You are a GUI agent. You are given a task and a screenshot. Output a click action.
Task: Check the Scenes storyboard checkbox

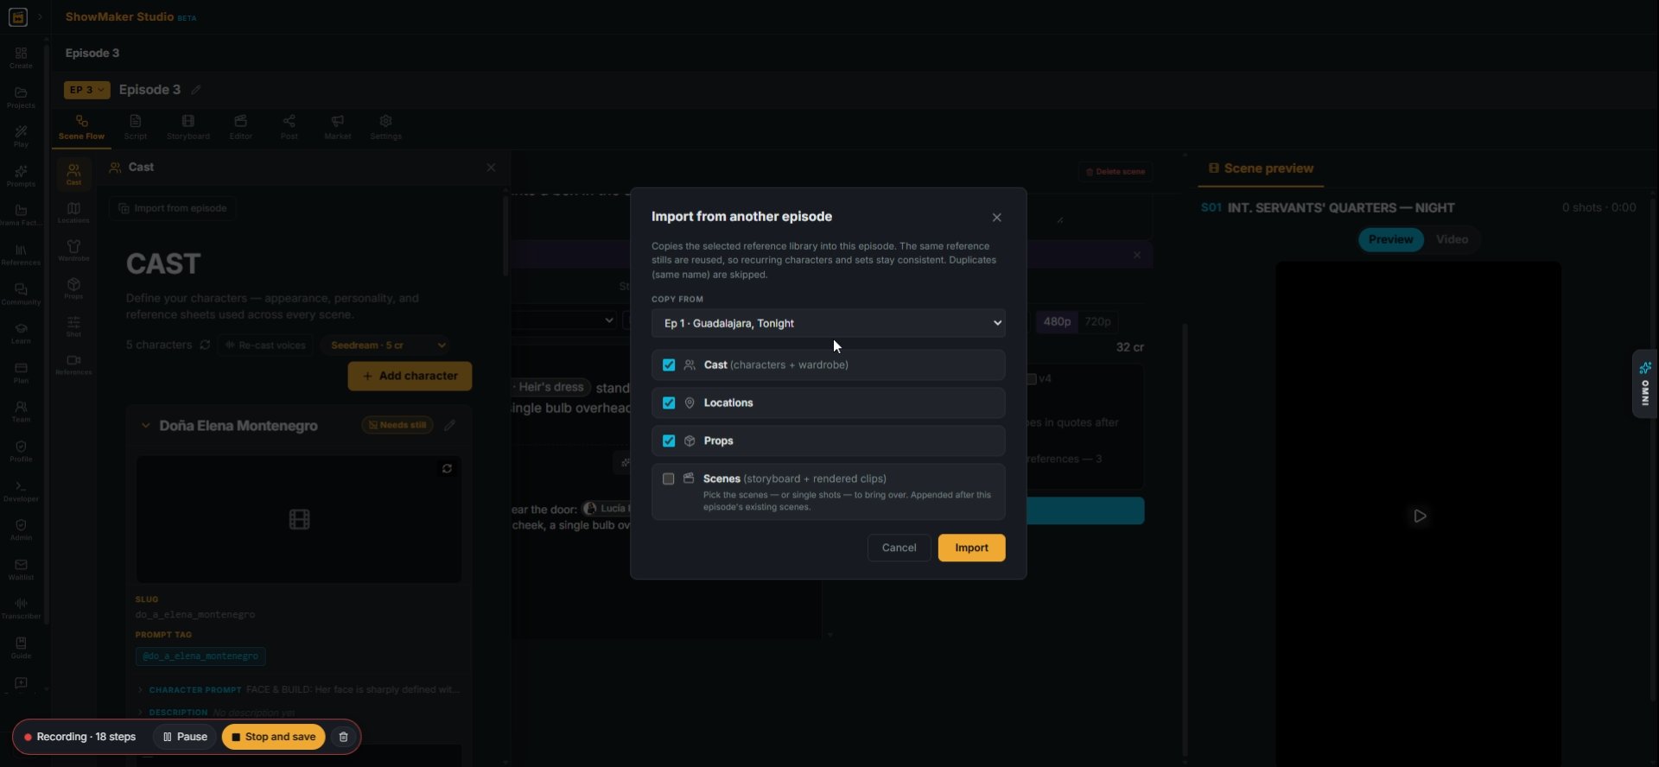coord(668,479)
